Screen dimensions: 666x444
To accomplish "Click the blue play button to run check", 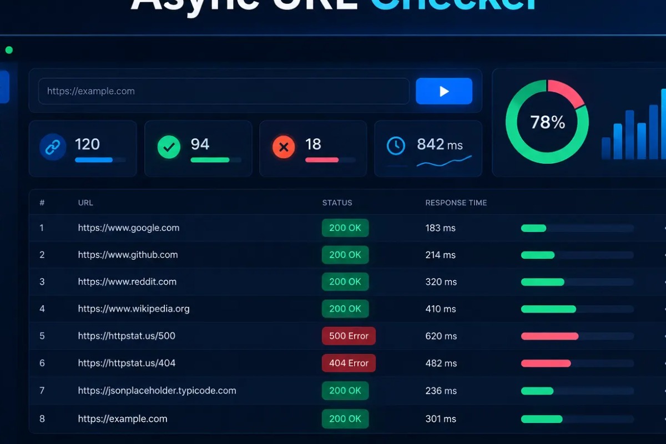I will [444, 91].
